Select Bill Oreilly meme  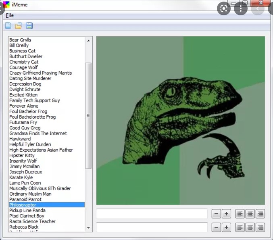click(x=19, y=46)
